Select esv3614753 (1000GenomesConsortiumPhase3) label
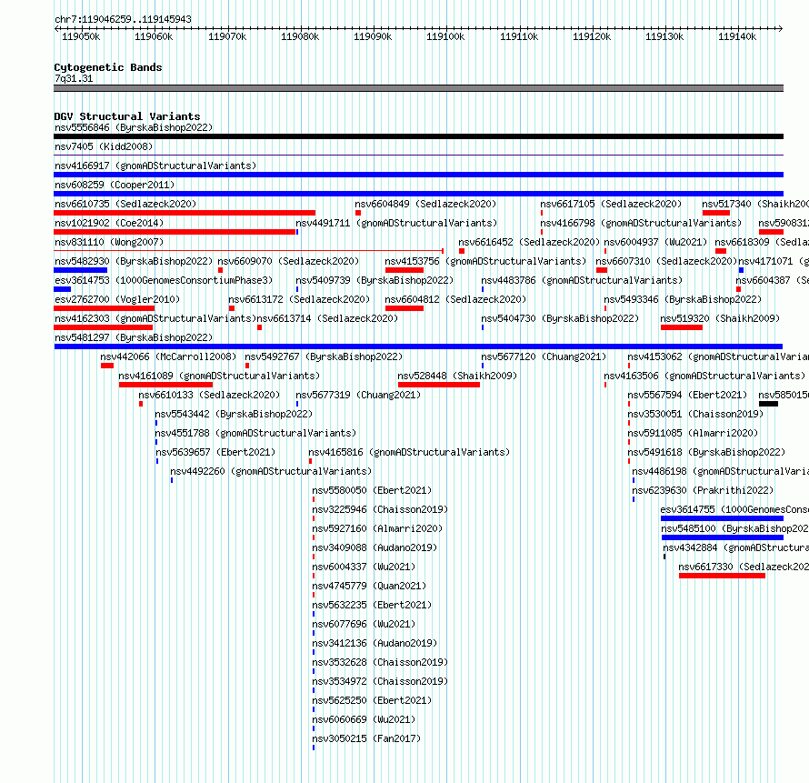The width and height of the screenshot is (809, 783). point(164,280)
